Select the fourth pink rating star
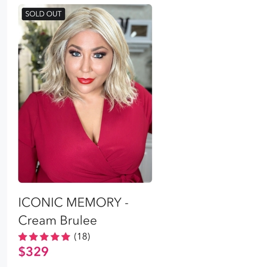 pos(55,237)
